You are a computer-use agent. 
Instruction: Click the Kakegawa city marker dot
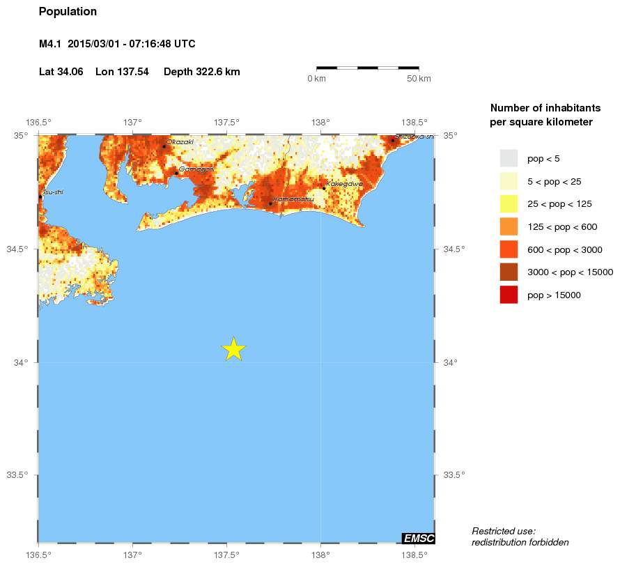click(x=324, y=188)
